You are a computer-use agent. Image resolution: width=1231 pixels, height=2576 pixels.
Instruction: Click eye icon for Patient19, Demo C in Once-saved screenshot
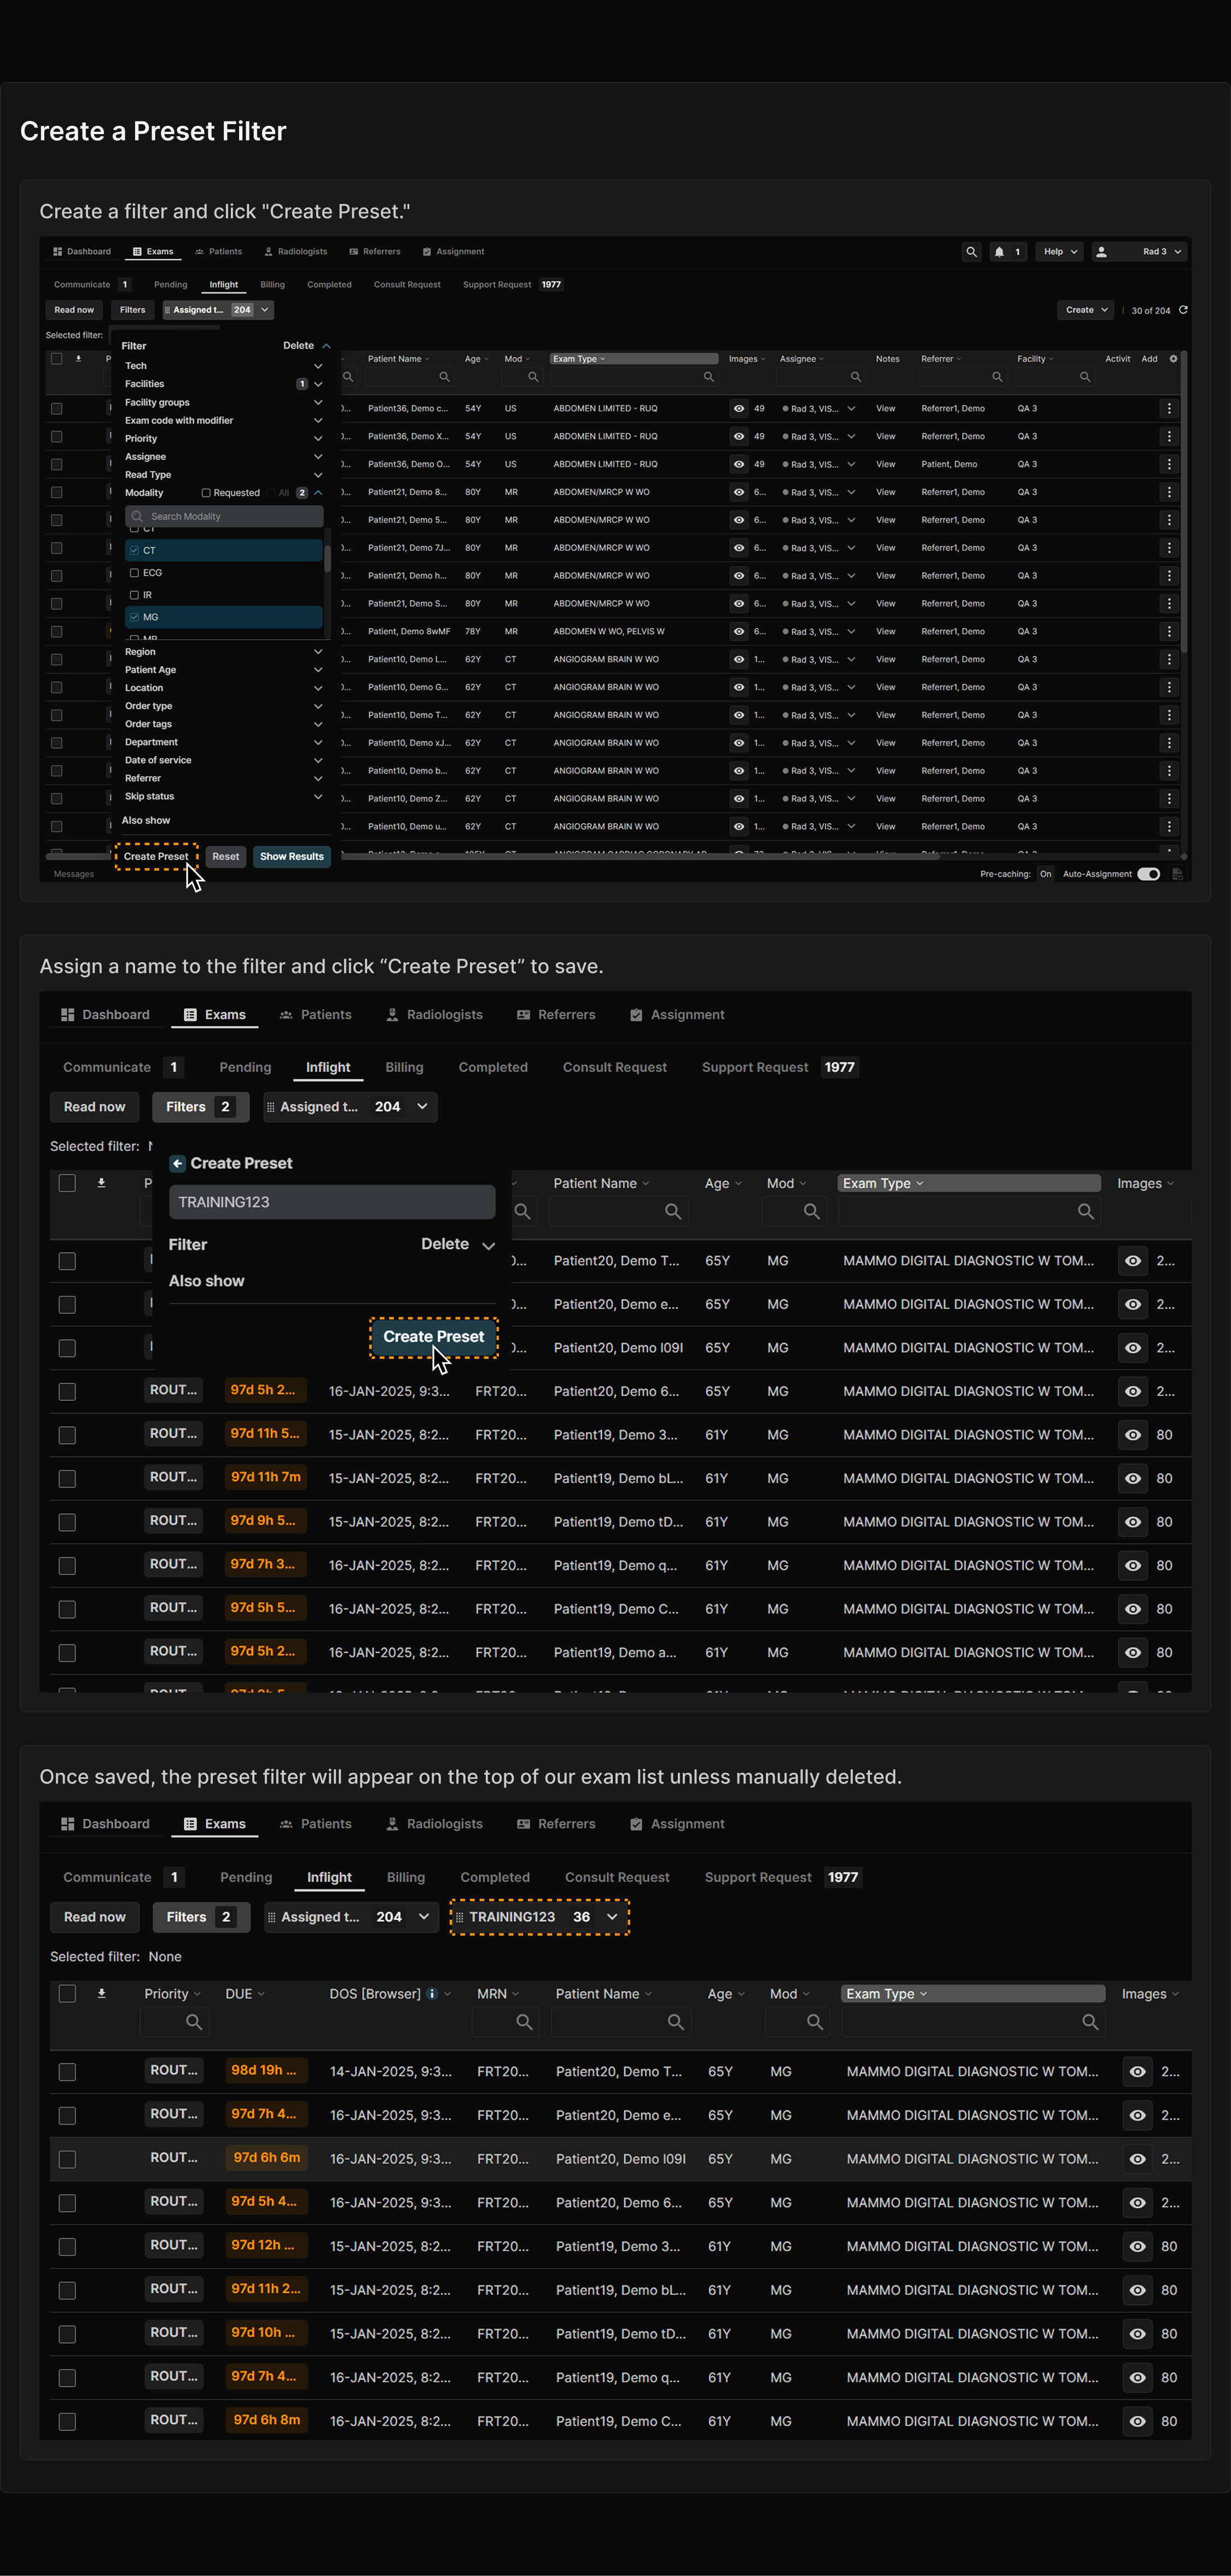[x=1137, y=2421]
